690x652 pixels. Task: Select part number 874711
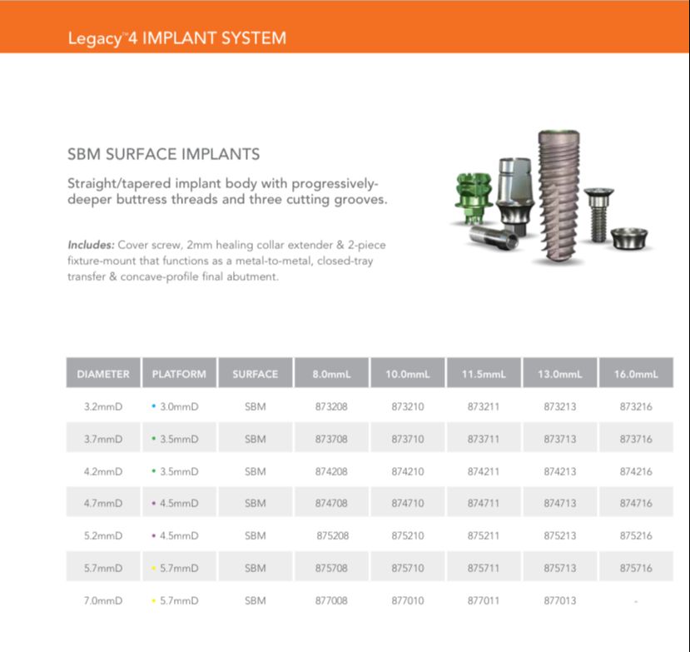point(484,503)
